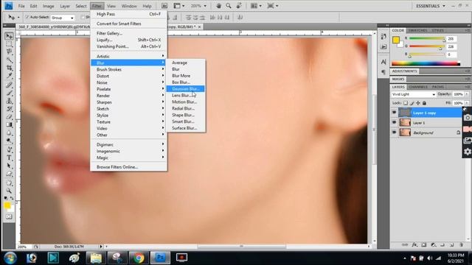Screen dimensions: 472x265
Task: Click the Zoom tool in the application bar
Action: click(x=229, y=6)
